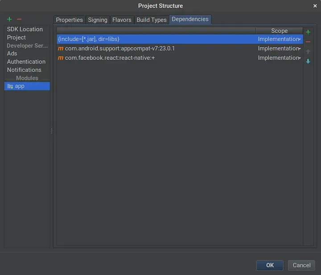The width and height of the screenshot is (321, 275).
Task: Click the react-native Maven library icon
Action: click(61, 58)
